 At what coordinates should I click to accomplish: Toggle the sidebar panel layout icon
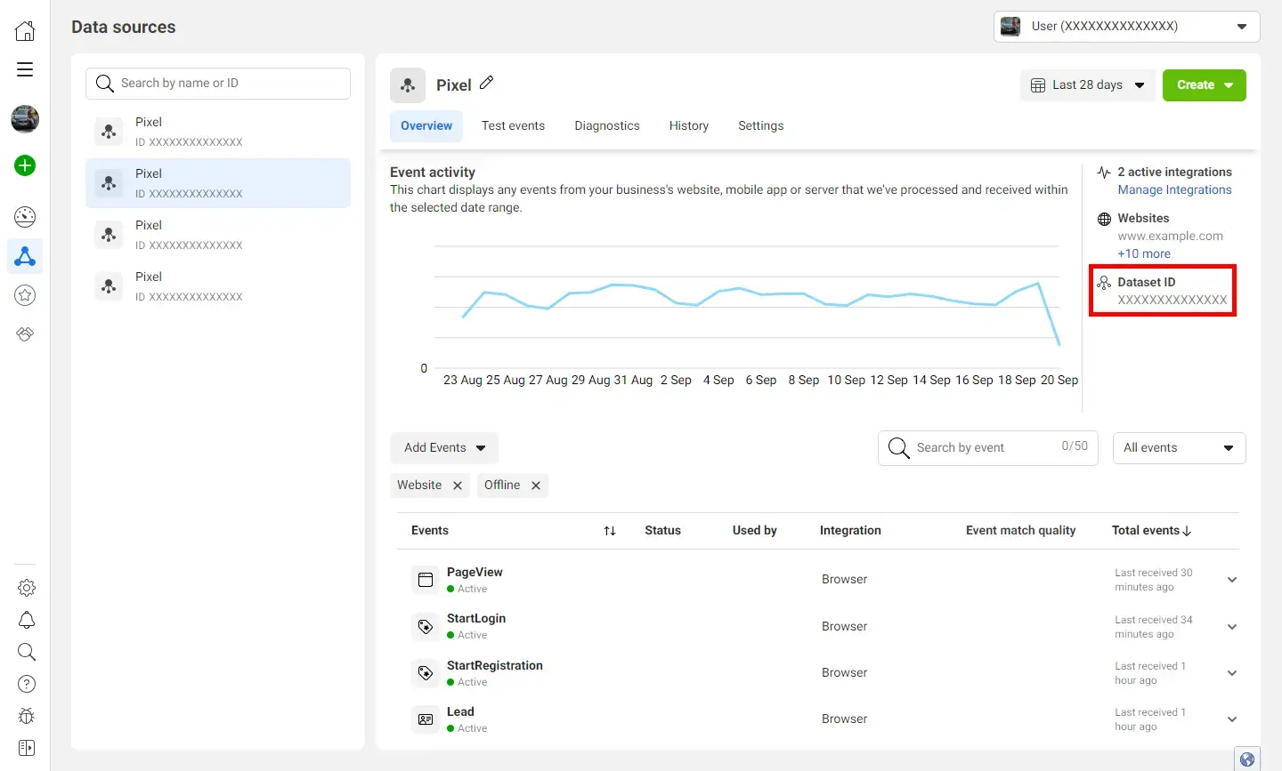27,748
